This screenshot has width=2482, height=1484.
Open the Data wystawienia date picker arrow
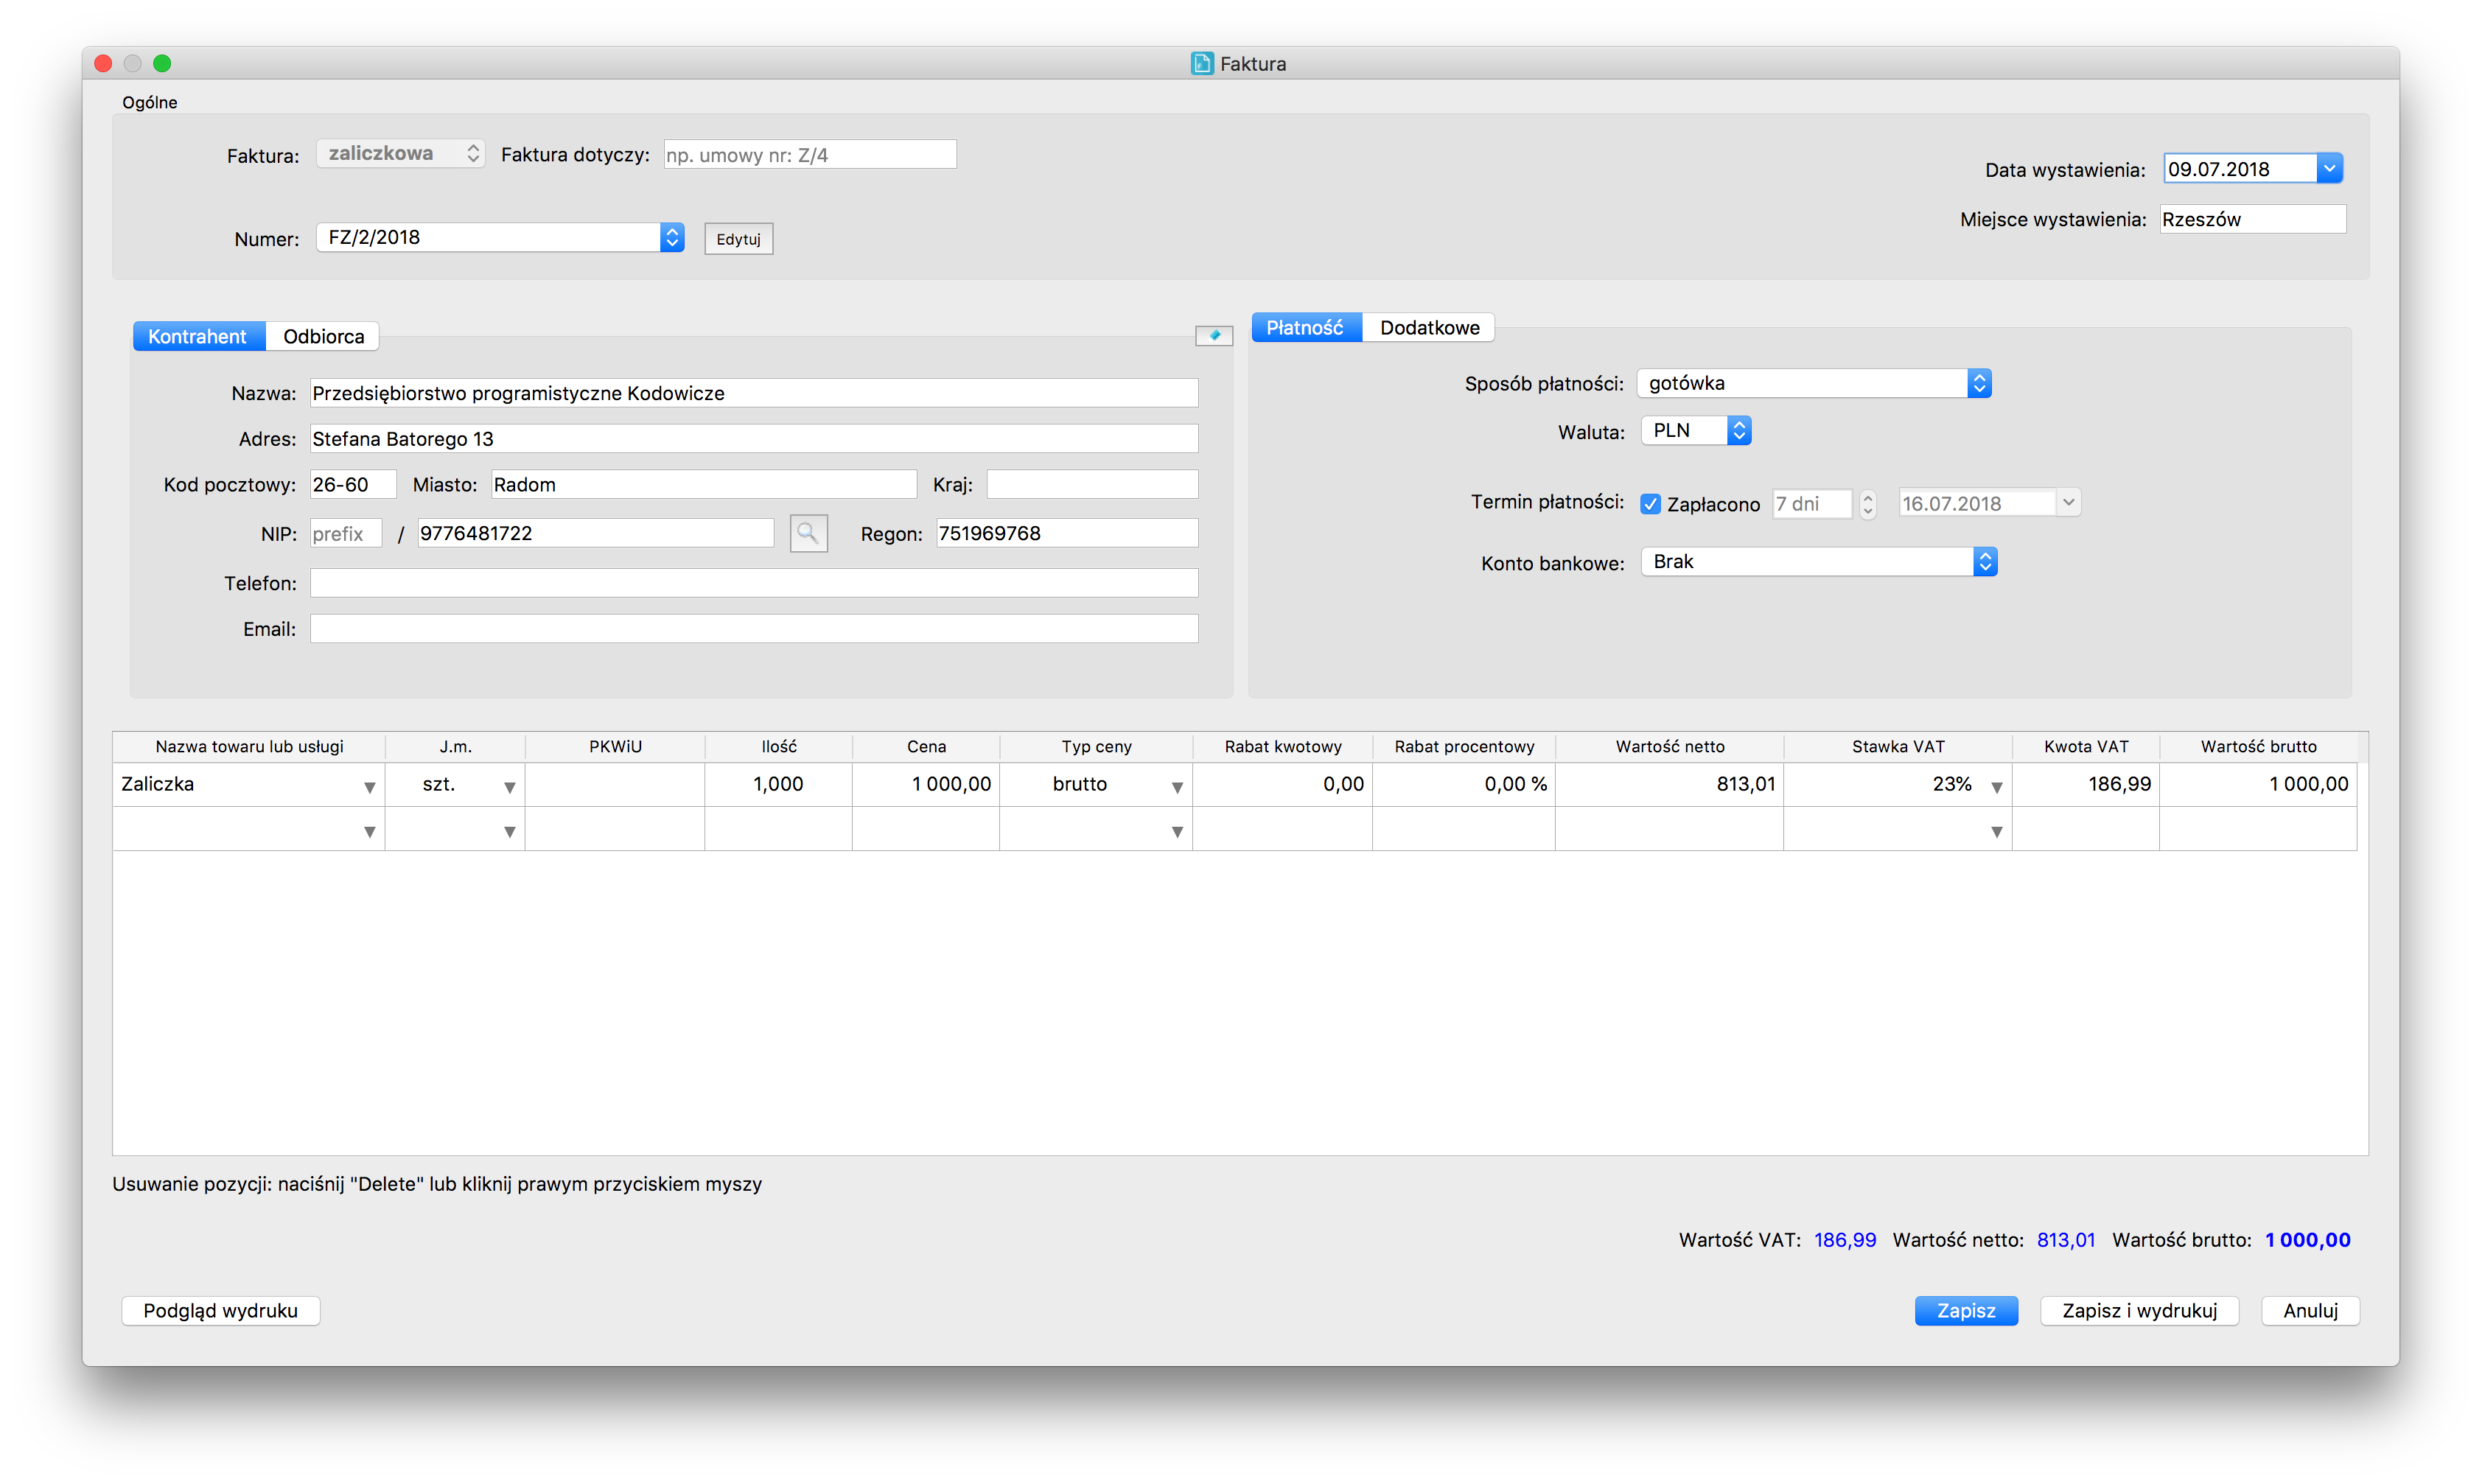point(2329,168)
